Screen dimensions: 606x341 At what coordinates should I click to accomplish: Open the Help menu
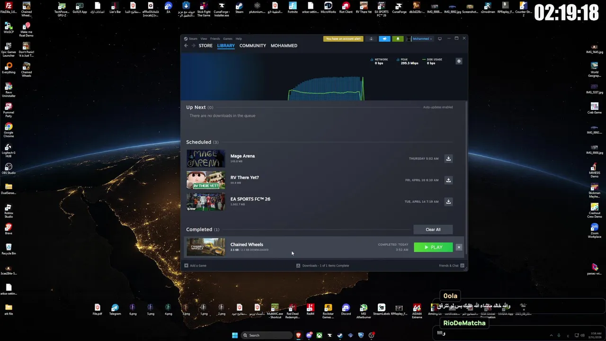[239, 39]
